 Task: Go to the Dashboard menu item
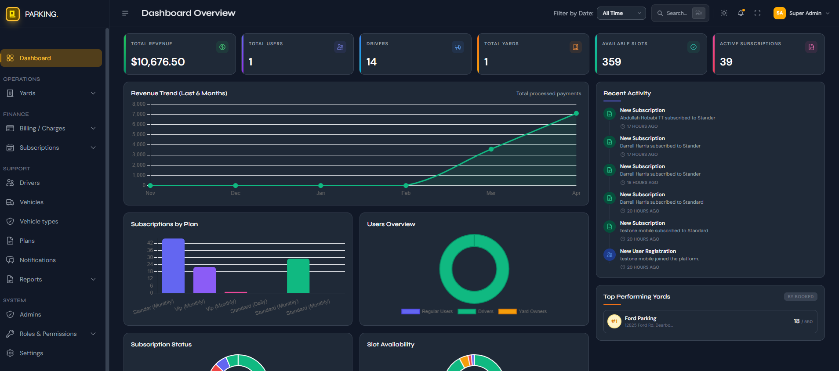click(x=51, y=58)
